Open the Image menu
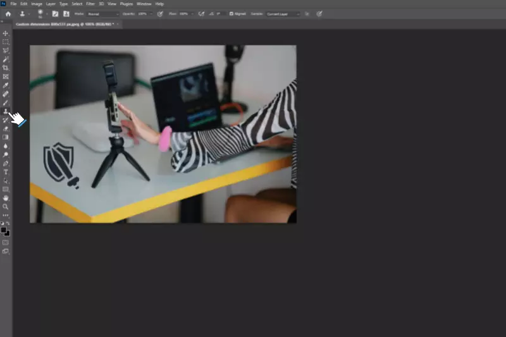 [37, 4]
